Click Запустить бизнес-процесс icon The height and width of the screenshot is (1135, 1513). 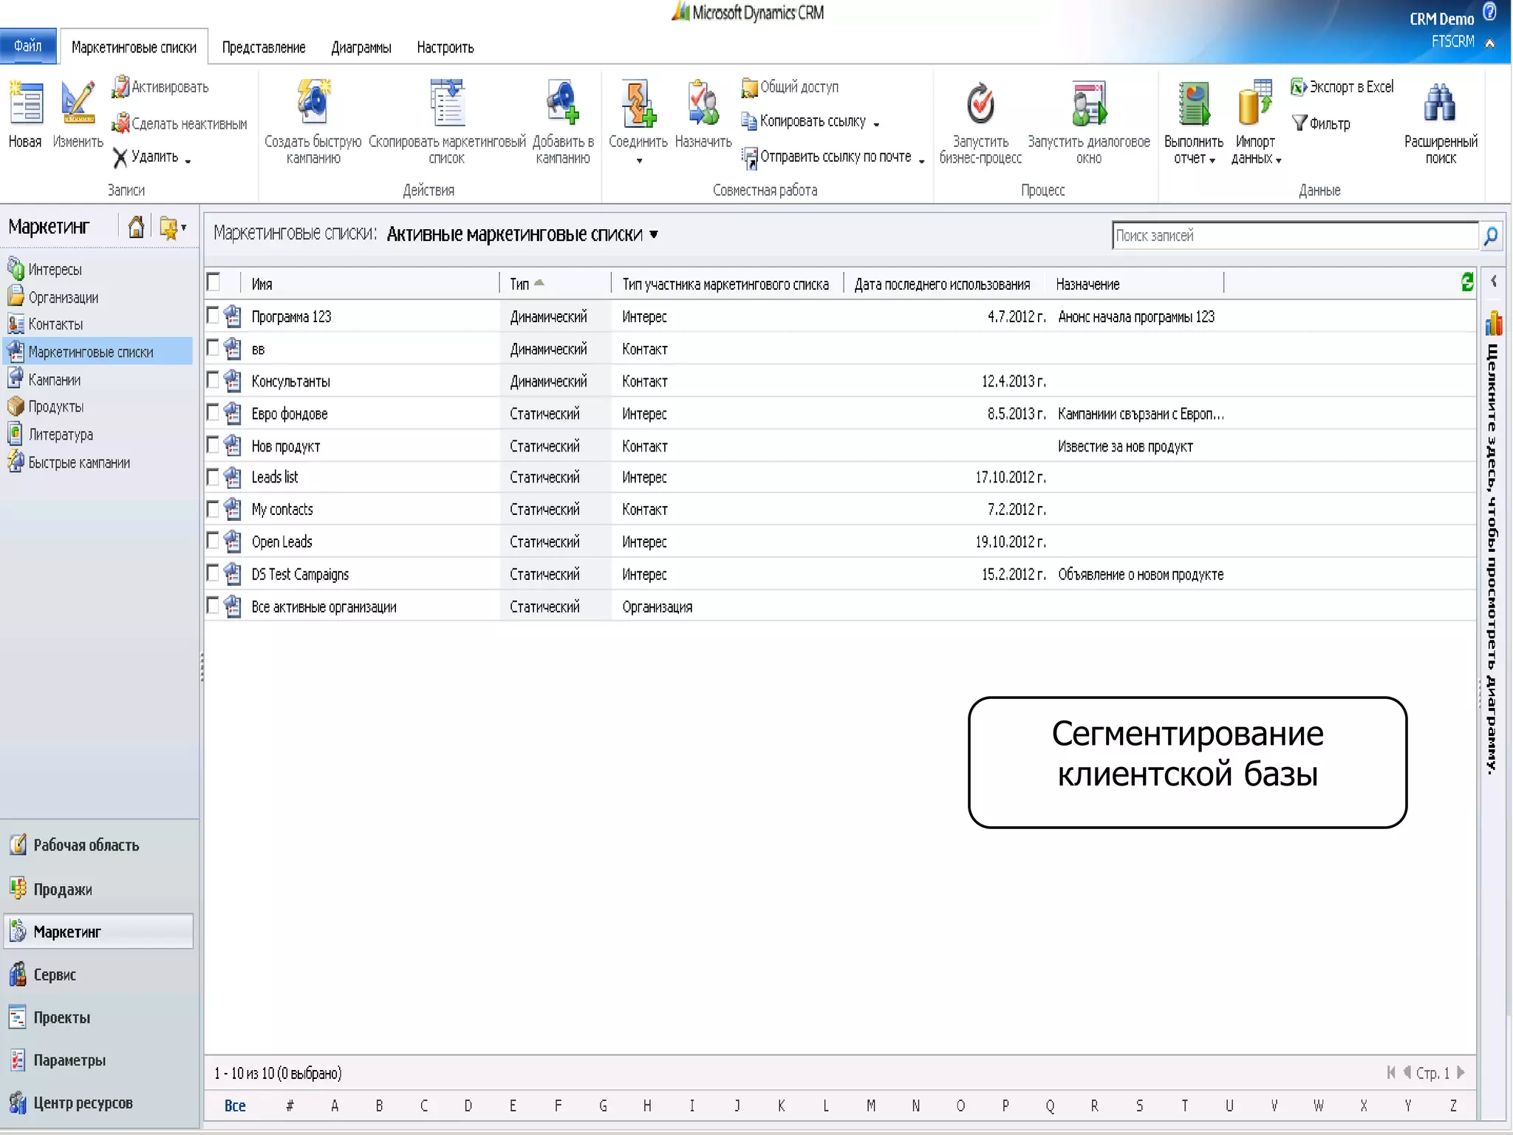pyautogui.click(x=980, y=103)
